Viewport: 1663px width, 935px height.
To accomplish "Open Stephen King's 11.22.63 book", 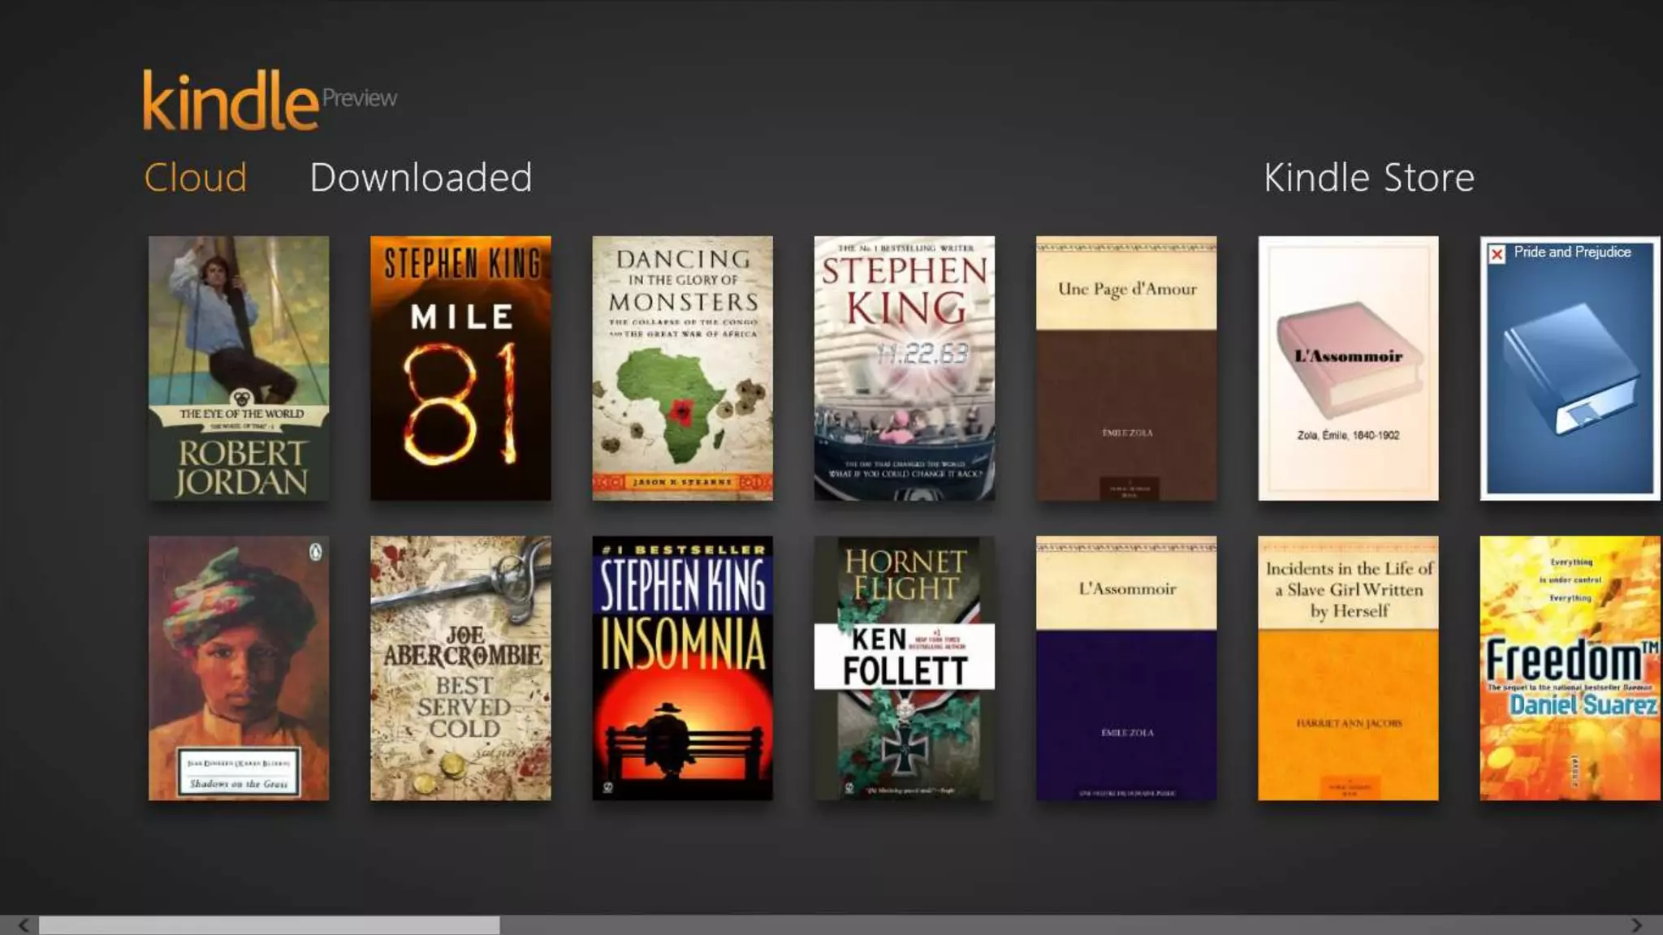I will (904, 368).
